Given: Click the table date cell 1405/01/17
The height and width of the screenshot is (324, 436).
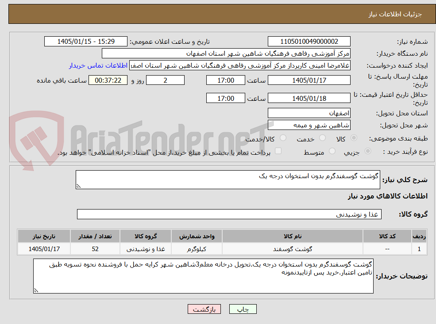Looking at the screenshot, I should coord(44,249).
